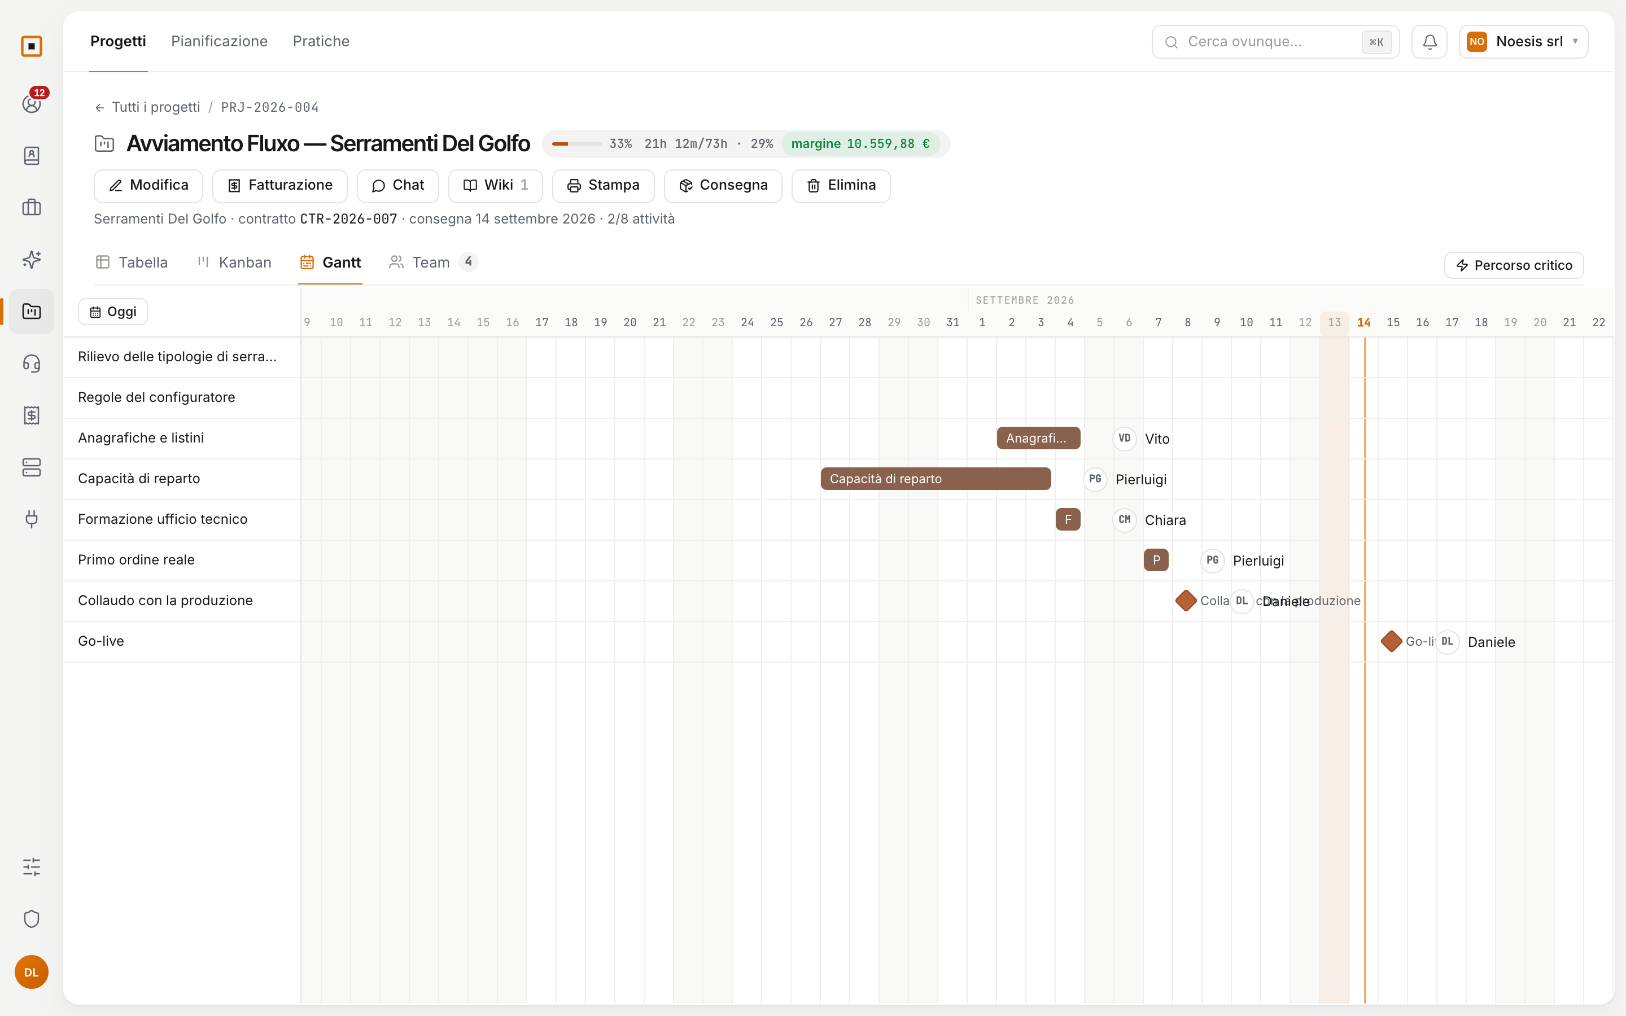Click the 33% project progress bar
Image resolution: width=1626 pixels, height=1016 pixels.
(576, 144)
